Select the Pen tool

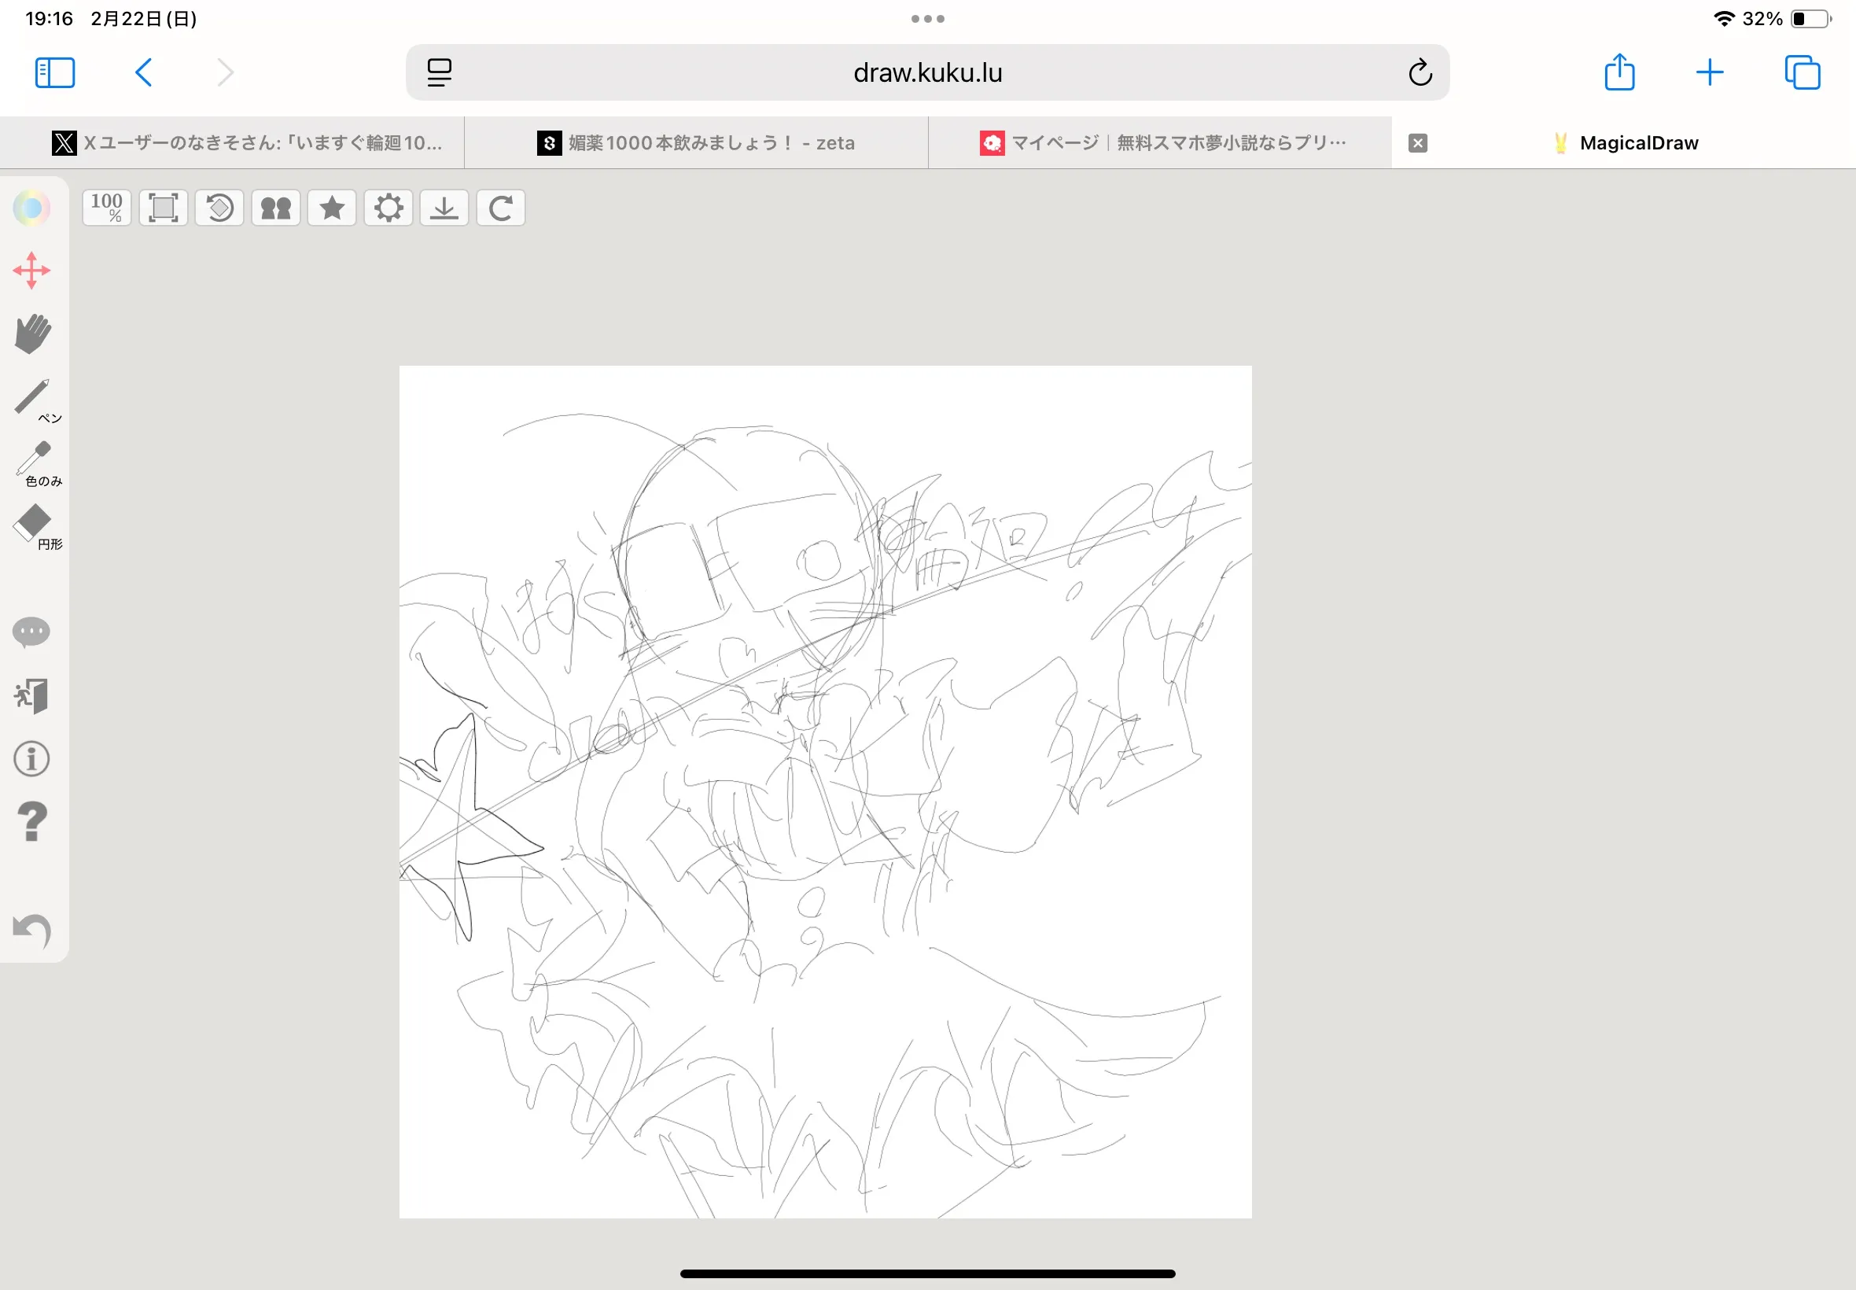click(x=32, y=398)
